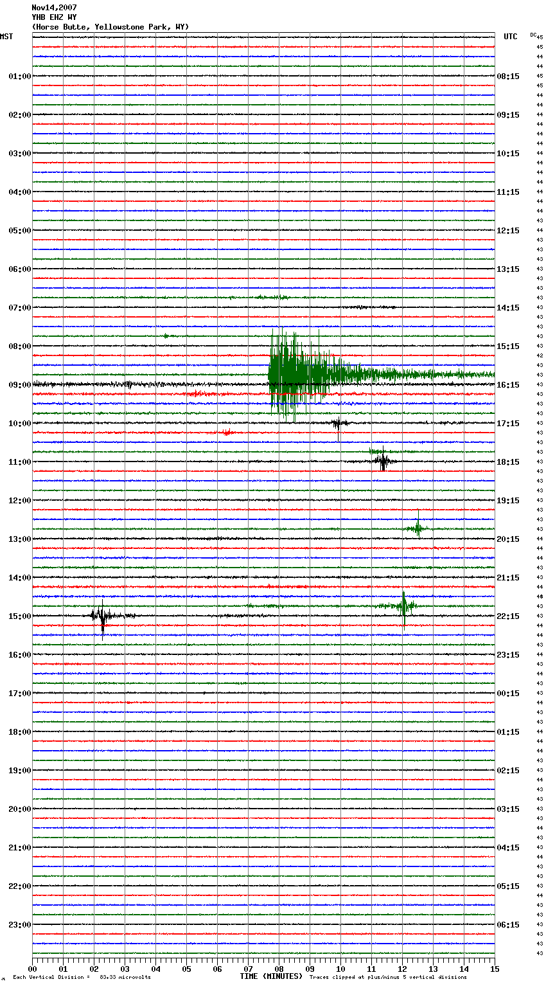
Task: Click the MST label 01:00
Action: point(19,76)
